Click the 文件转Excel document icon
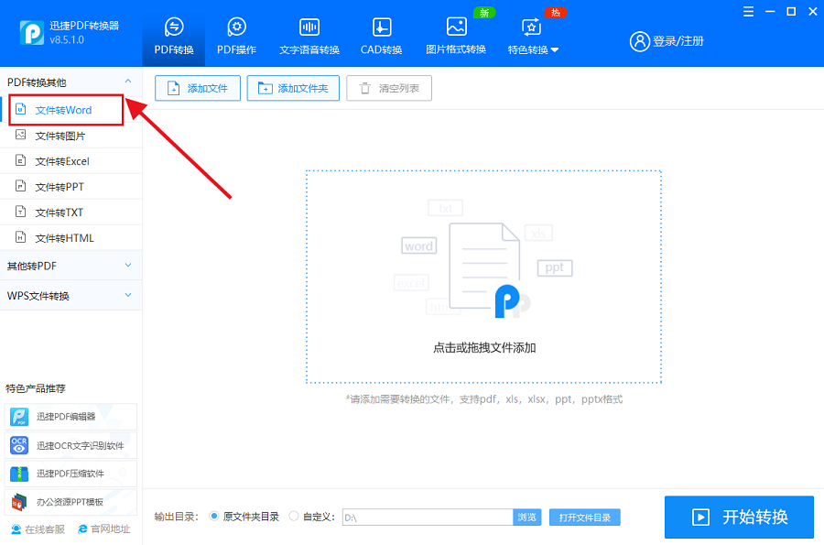 (x=20, y=160)
